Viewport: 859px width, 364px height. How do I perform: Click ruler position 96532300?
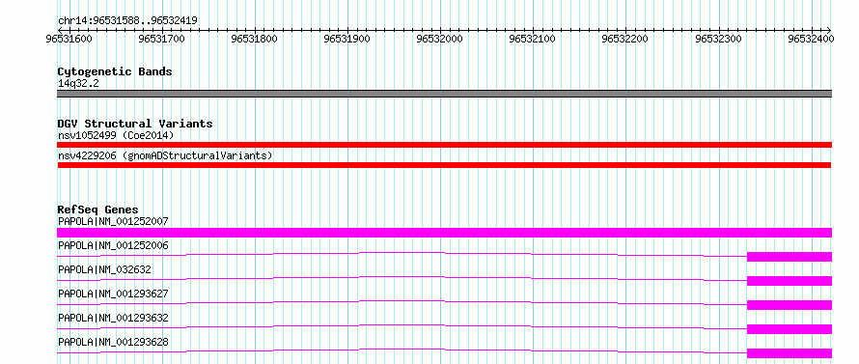[x=718, y=39]
